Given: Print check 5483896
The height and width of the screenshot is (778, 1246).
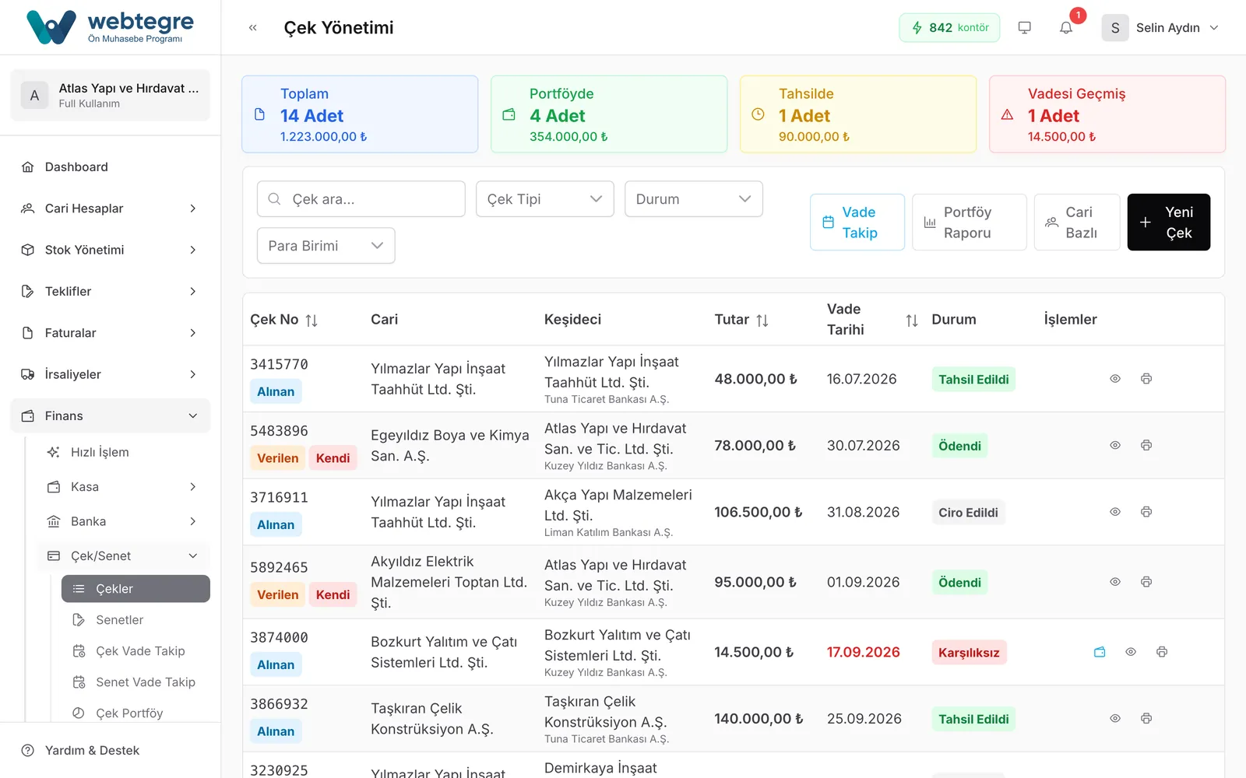Looking at the screenshot, I should click(1146, 446).
